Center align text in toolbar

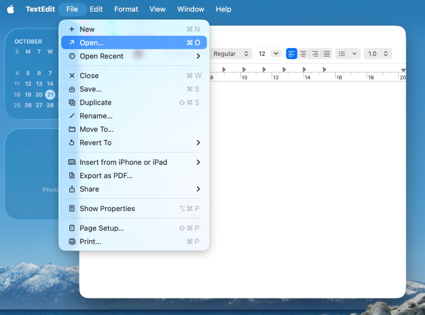[x=303, y=54]
